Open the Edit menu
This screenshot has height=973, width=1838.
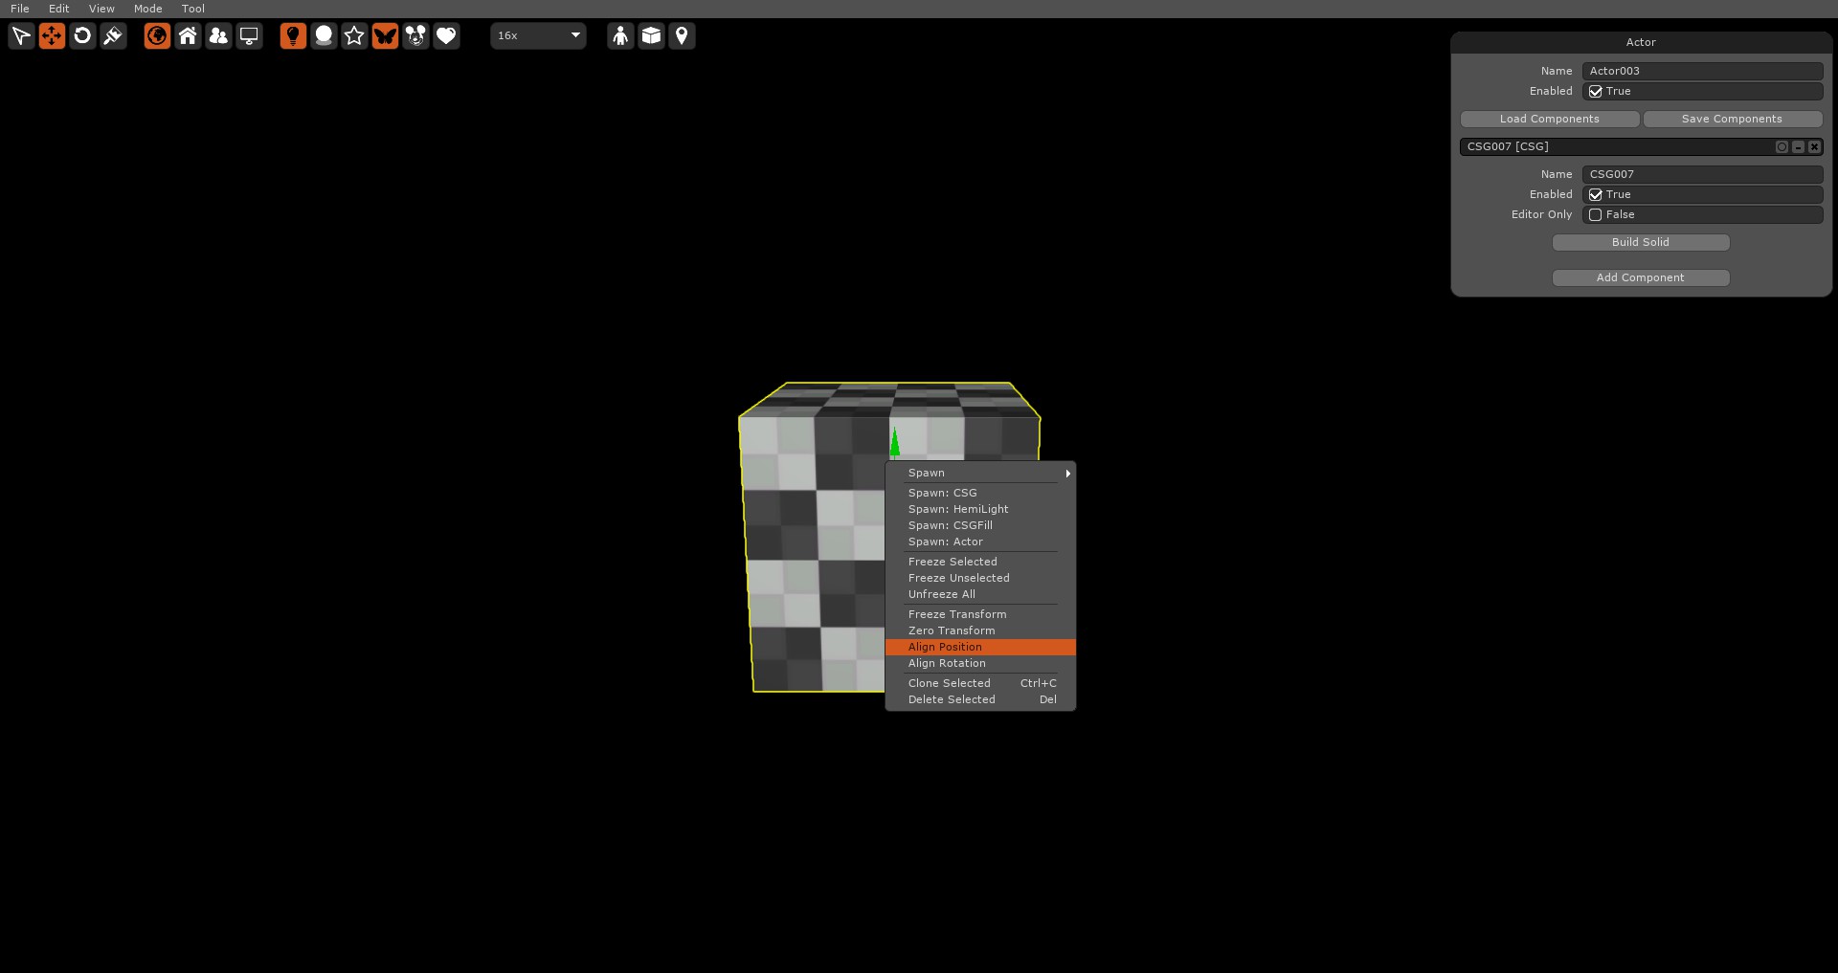(59, 9)
